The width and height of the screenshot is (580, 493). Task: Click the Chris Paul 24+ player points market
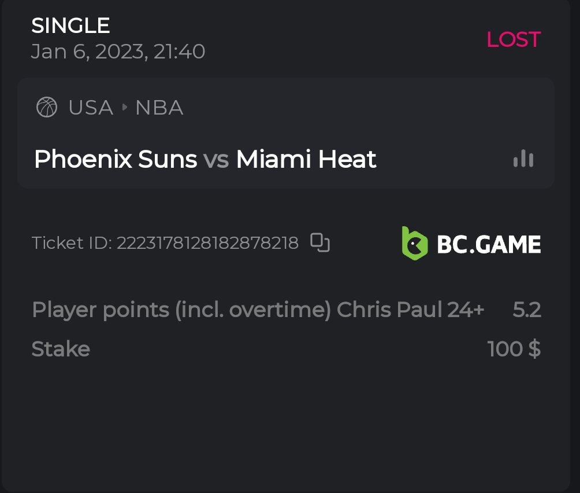click(x=410, y=310)
